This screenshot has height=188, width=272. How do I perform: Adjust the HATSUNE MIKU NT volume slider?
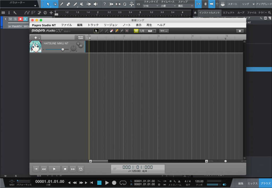pyautogui.click(x=63, y=49)
